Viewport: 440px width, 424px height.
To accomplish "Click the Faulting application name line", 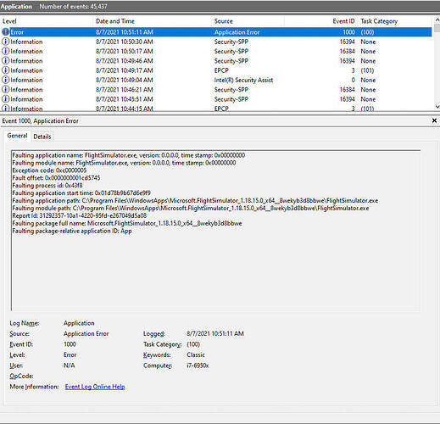I will pos(129,155).
